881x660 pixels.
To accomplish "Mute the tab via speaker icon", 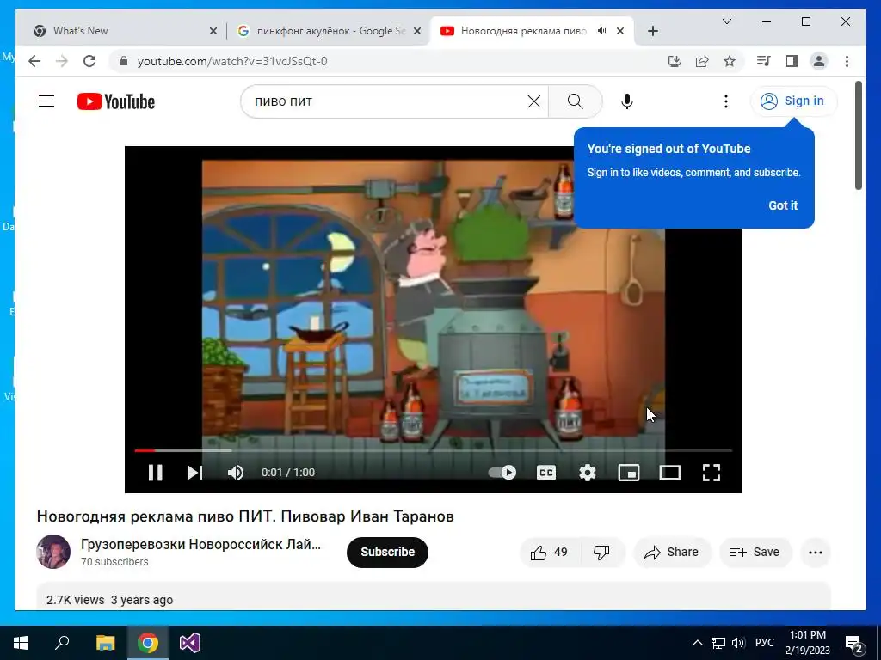I will (601, 31).
